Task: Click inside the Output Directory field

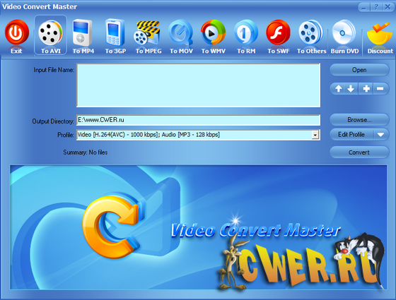Action: pyautogui.click(x=198, y=120)
